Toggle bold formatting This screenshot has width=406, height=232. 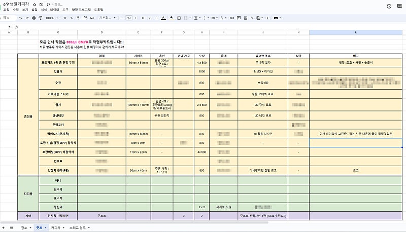143,18
